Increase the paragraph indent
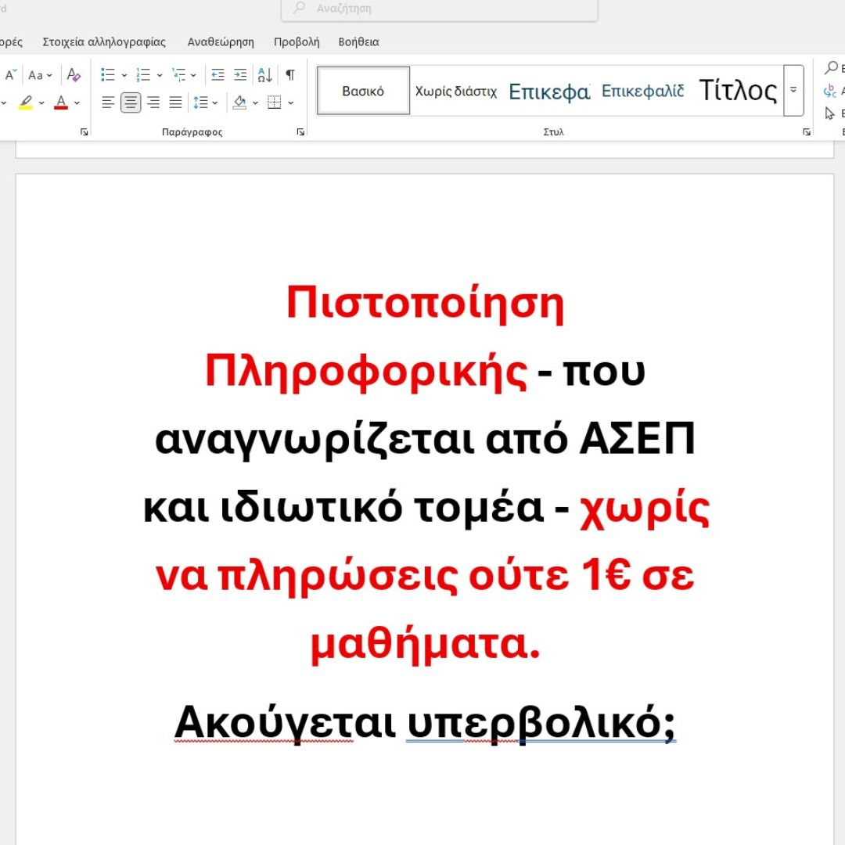Screen dimensions: 845x845 tap(240, 75)
